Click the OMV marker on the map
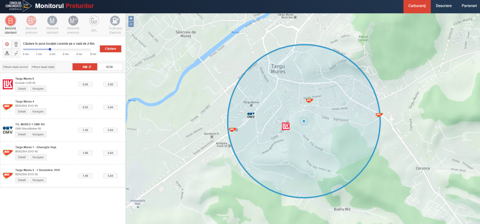This screenshot has height=224, width=480. [x=251, y=115]
